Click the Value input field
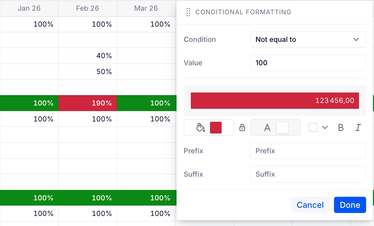The image size is (374, 226). click(308, 63)
